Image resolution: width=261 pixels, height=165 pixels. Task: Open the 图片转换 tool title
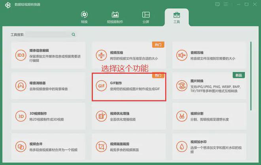pyautogui.click(x=197, y=81)
